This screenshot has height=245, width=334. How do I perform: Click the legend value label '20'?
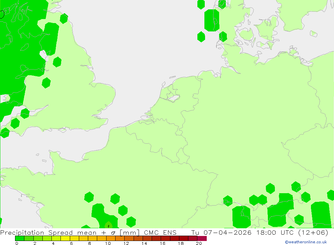[199, 243]
